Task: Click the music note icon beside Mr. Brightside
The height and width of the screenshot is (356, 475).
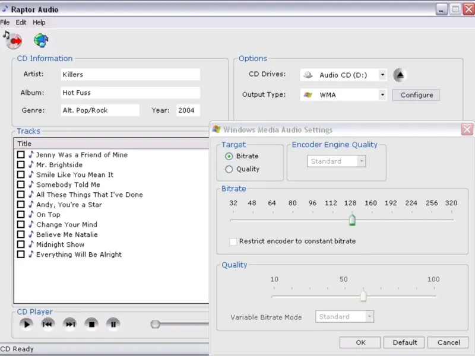Action: [31, 164]
